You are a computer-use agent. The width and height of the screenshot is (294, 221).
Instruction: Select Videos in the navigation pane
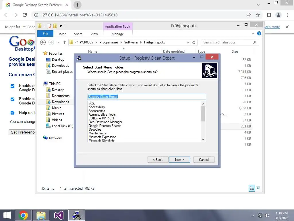pos(57,120)
